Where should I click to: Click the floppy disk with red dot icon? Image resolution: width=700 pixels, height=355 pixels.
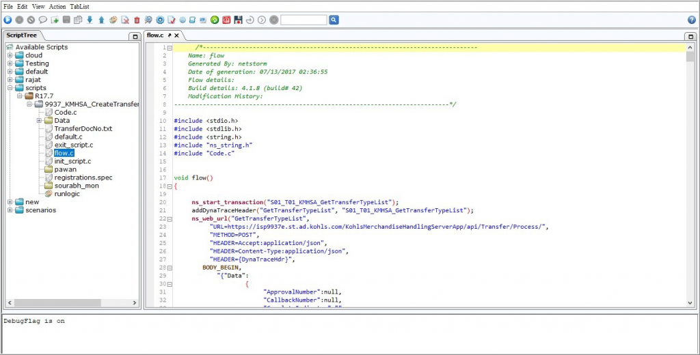(239, 20)
